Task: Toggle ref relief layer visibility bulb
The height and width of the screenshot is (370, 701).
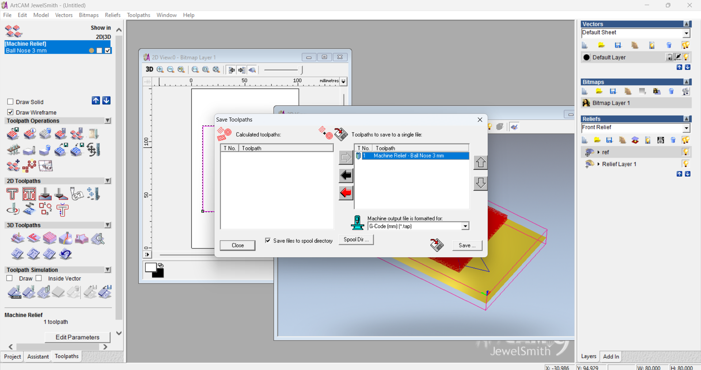Action: 686,152
